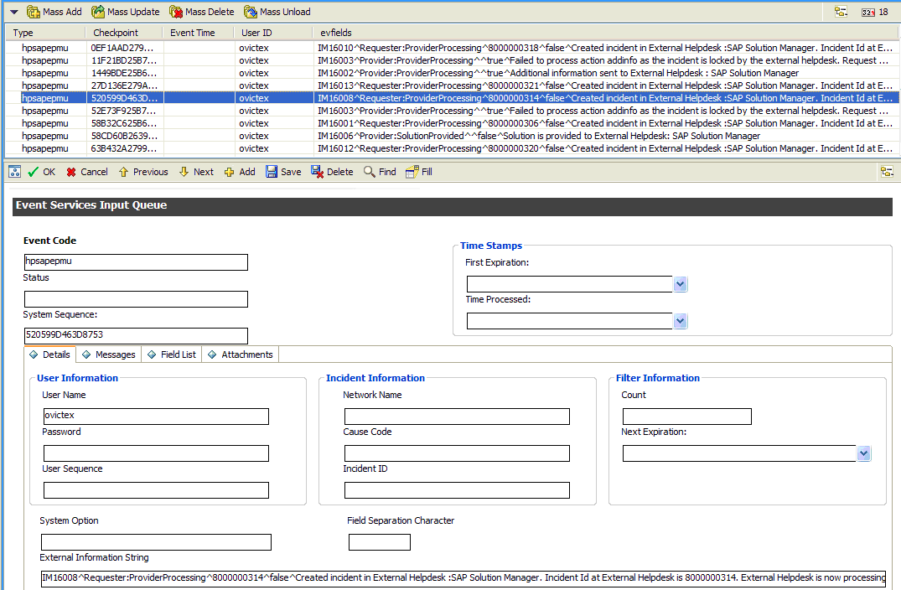
Task: Open the Time Processed dropdown
Action: pos(680,321)
